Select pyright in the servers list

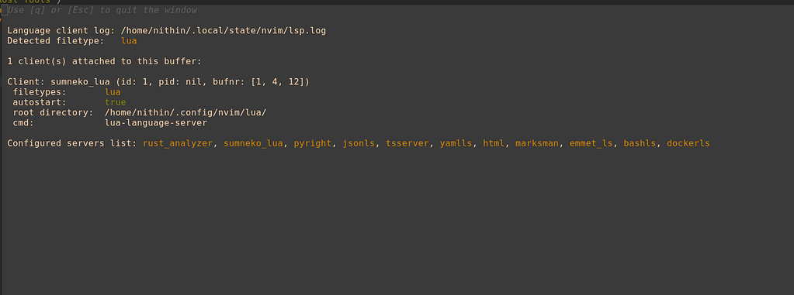[x=313, y=143]
